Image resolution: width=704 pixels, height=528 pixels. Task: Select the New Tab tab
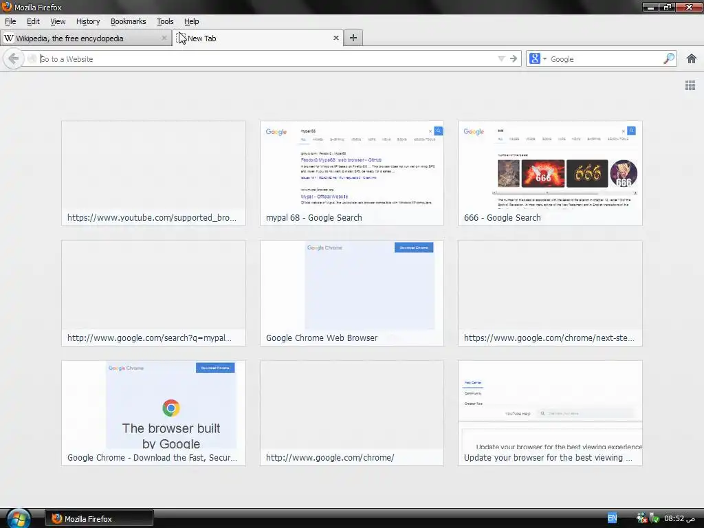point(258,38)
